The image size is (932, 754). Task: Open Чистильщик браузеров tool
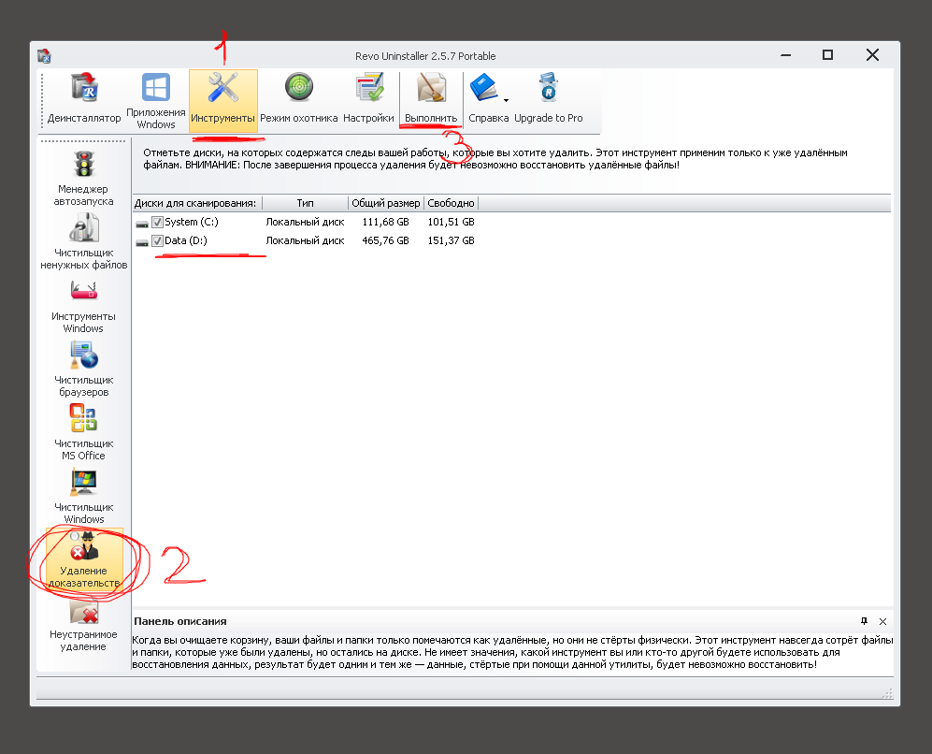(x=83, y=369)
